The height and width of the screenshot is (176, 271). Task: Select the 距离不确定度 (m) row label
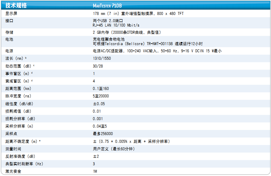(x=23, y=142)
